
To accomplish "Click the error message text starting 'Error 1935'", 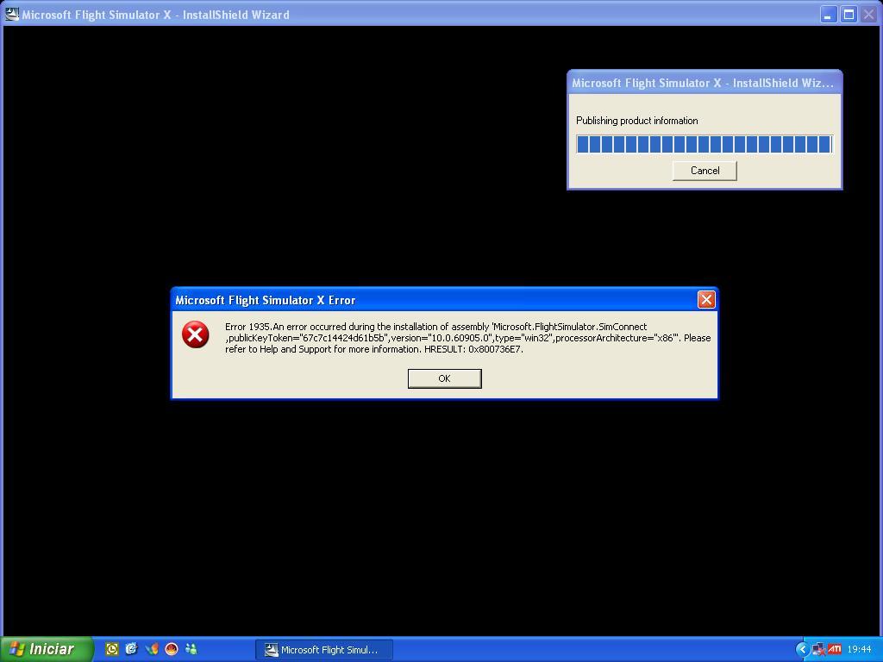I will (x=467, y=338).
